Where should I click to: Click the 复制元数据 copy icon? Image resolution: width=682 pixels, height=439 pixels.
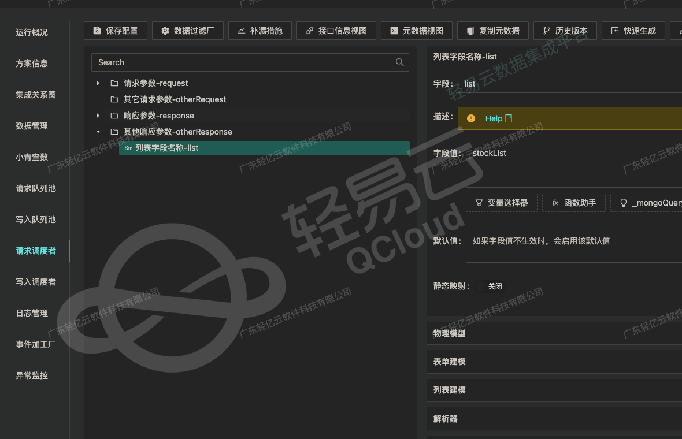470,31
